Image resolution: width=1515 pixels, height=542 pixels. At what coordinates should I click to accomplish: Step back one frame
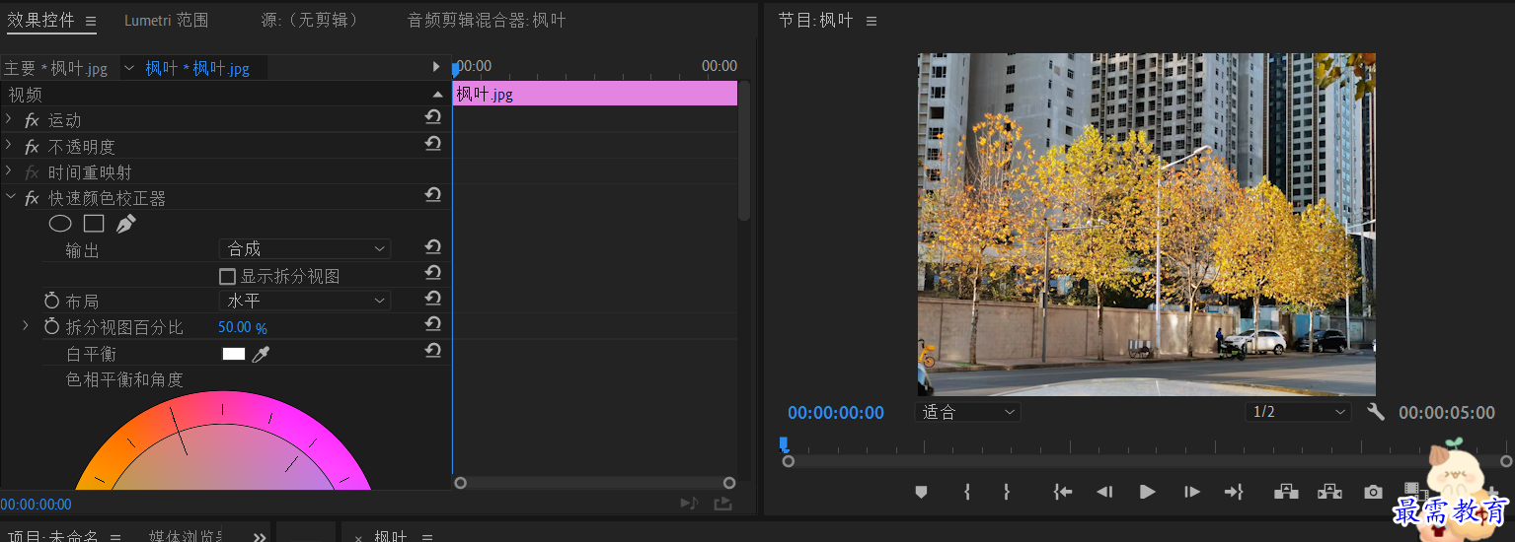pyautogui.click(x=1104, y=492)
